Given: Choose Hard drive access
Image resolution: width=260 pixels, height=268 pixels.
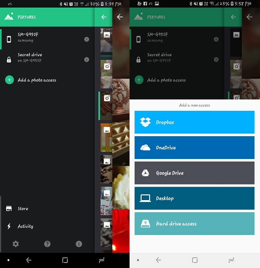Looking at the screenshot, I should coord(194,224).
